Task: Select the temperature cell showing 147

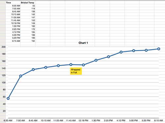Action: tap(28, 17)
